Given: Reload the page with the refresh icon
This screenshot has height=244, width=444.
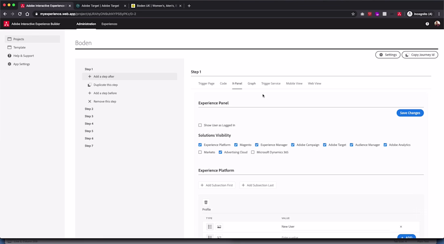Looking at the screenshot, I should coord(20,14).
